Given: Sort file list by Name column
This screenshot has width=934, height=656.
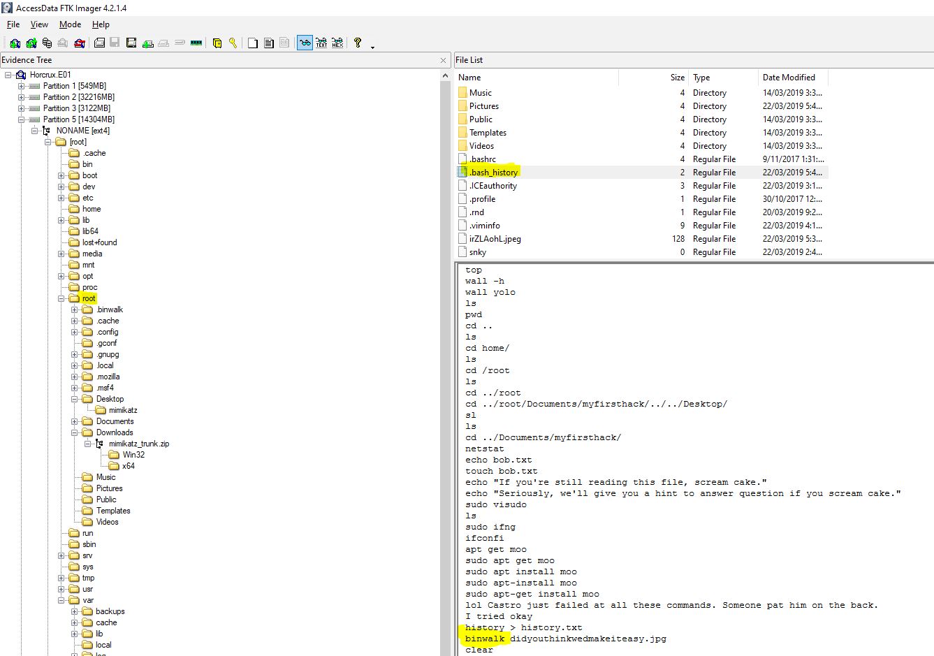Looking at the screenshot, I should coord(537,78).
